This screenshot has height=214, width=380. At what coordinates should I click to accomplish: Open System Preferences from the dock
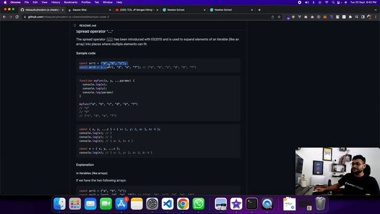pos(152,203)
